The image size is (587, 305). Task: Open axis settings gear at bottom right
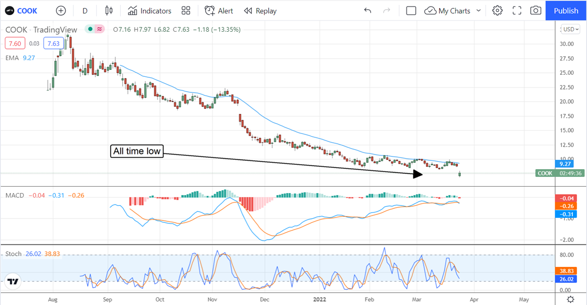pyautogui.click(x=570, y=299)
